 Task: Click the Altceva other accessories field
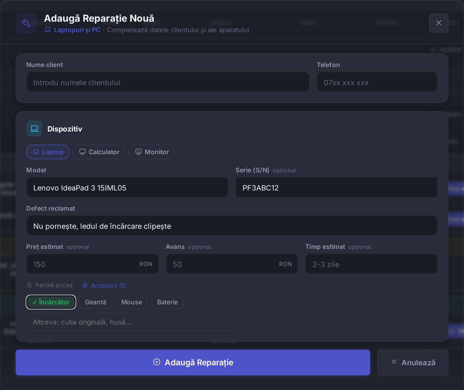132,322
